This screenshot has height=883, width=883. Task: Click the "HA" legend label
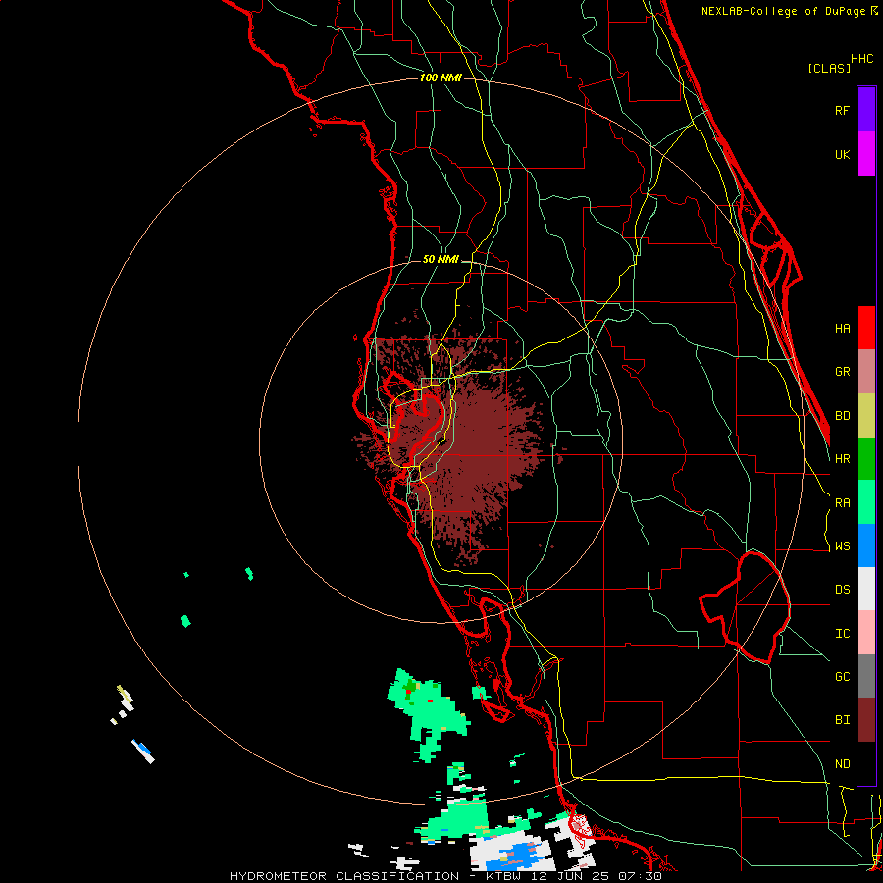(x=842, y=328)
